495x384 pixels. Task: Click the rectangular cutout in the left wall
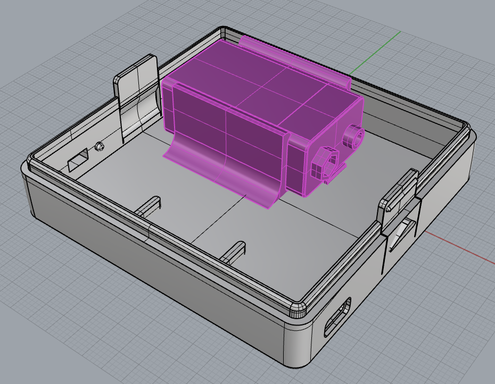pyautogui.click(x=78, y=160)
